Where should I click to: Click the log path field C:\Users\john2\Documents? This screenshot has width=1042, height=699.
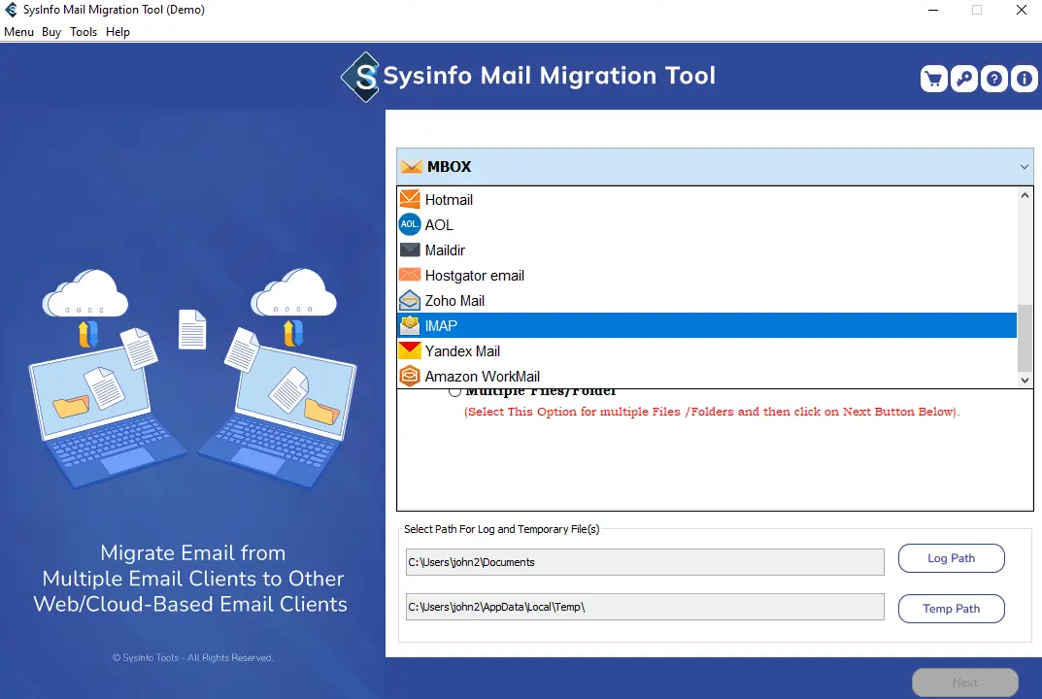645,562
